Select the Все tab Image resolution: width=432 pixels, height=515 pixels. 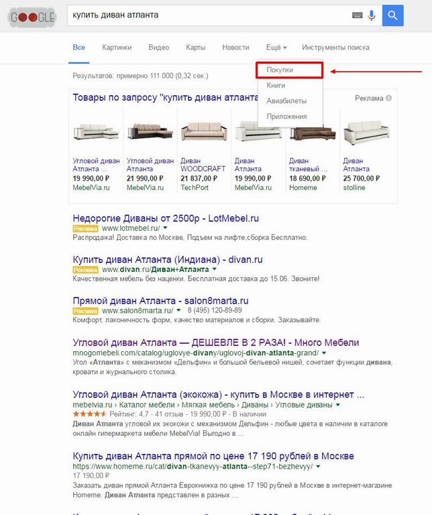tap(78, 47)
